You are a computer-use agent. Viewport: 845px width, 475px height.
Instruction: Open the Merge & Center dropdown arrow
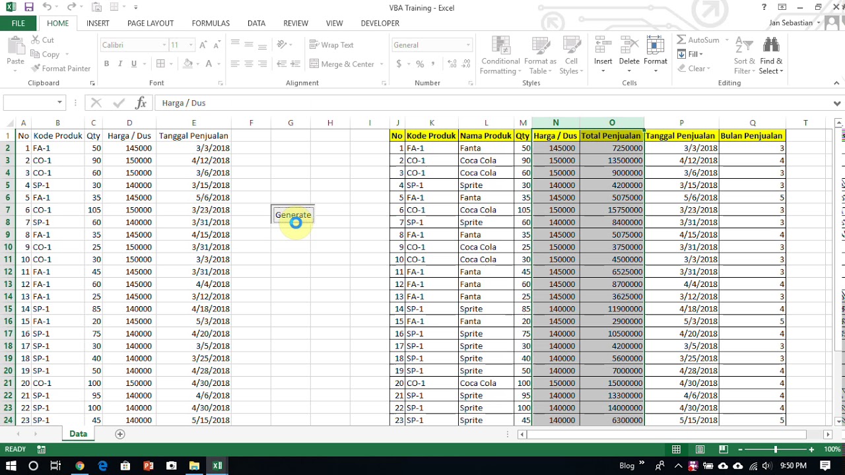(382, 64)
